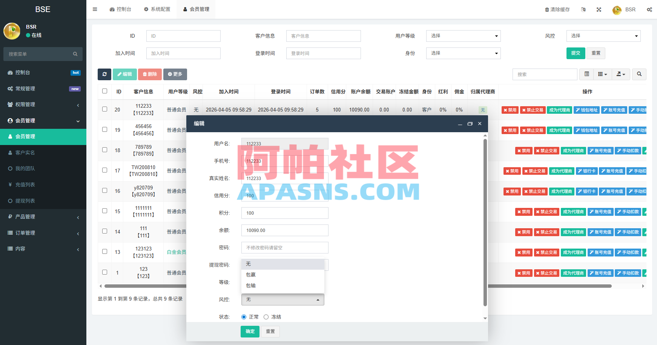Open the columns grid dropdown icon

tap(602, 74)
